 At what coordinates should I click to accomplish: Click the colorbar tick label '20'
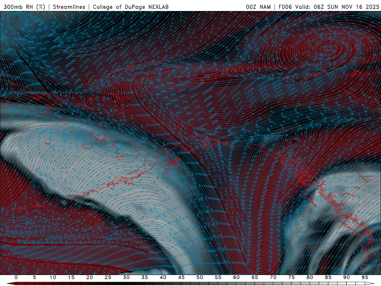pos(90,277)
